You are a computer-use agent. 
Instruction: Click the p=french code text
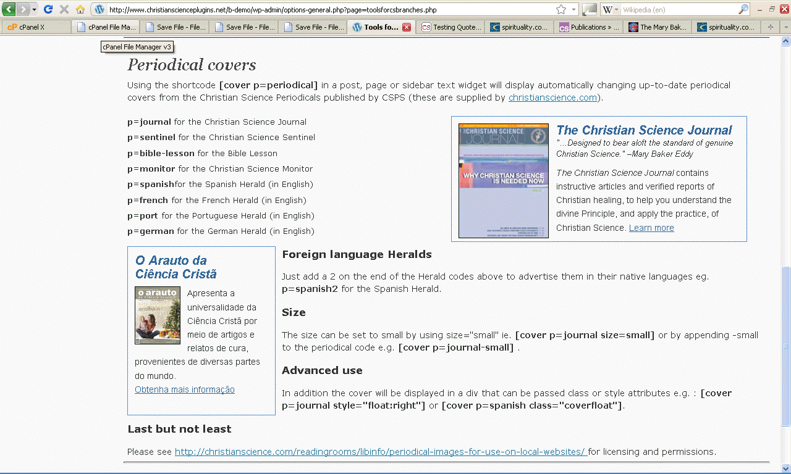point(148,200)
